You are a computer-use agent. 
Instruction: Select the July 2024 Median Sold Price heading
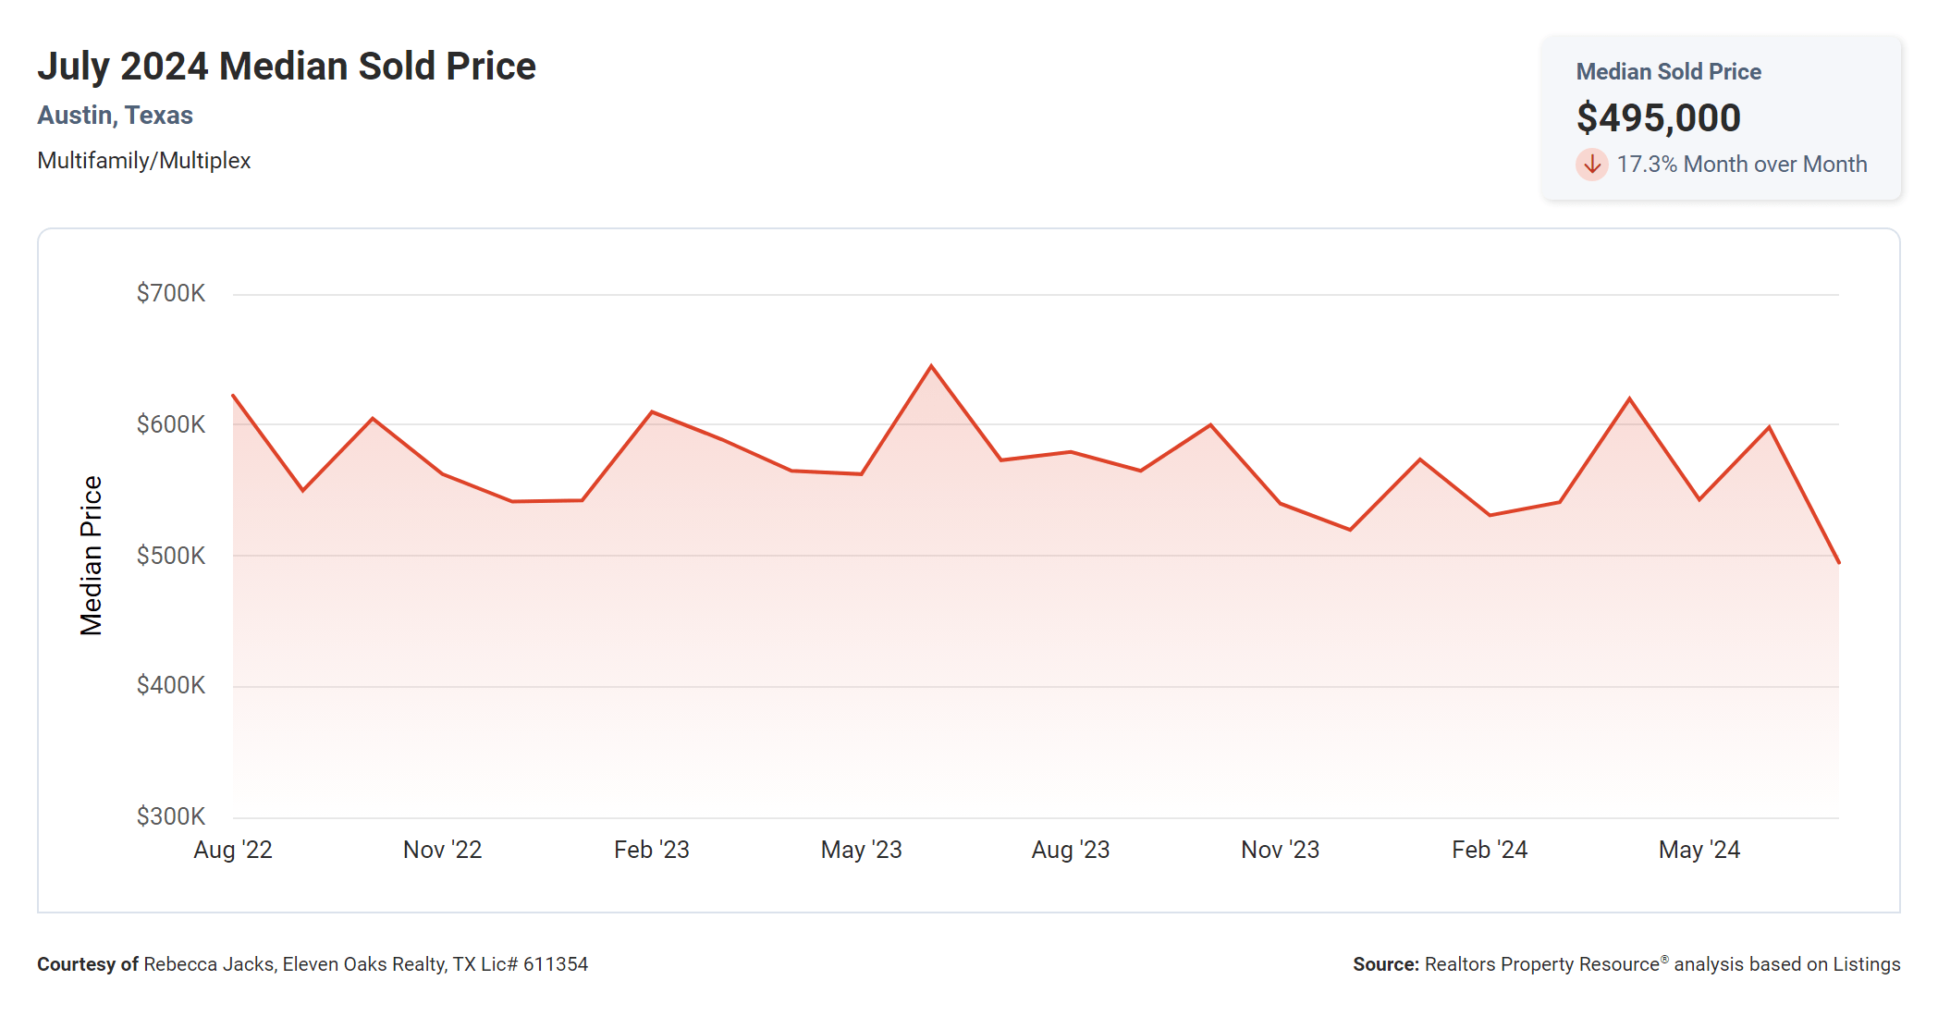pyautogui.click(x=287, y=67)
